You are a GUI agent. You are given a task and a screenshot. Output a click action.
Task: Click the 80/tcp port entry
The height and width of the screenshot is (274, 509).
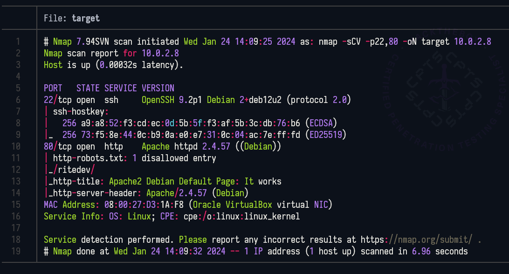54,146
